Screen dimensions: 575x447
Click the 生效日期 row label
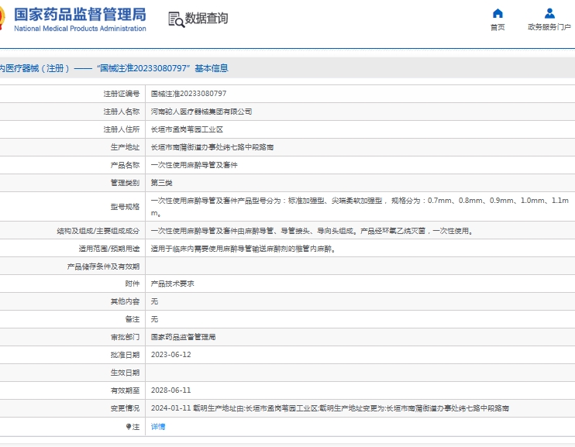click(125, 373)
